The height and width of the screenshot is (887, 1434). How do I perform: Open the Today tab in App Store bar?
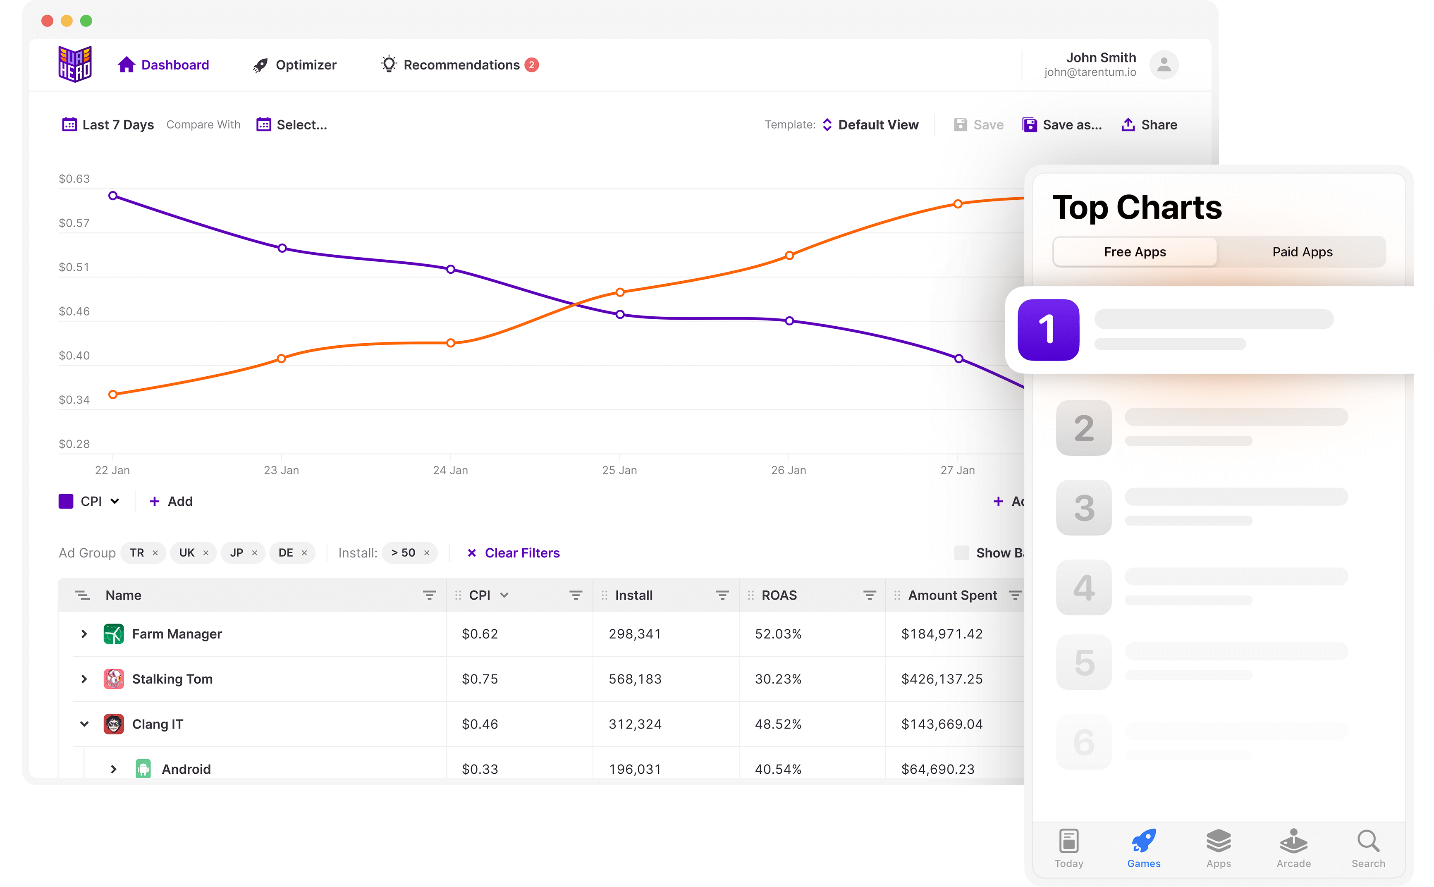click(1068, 848)
